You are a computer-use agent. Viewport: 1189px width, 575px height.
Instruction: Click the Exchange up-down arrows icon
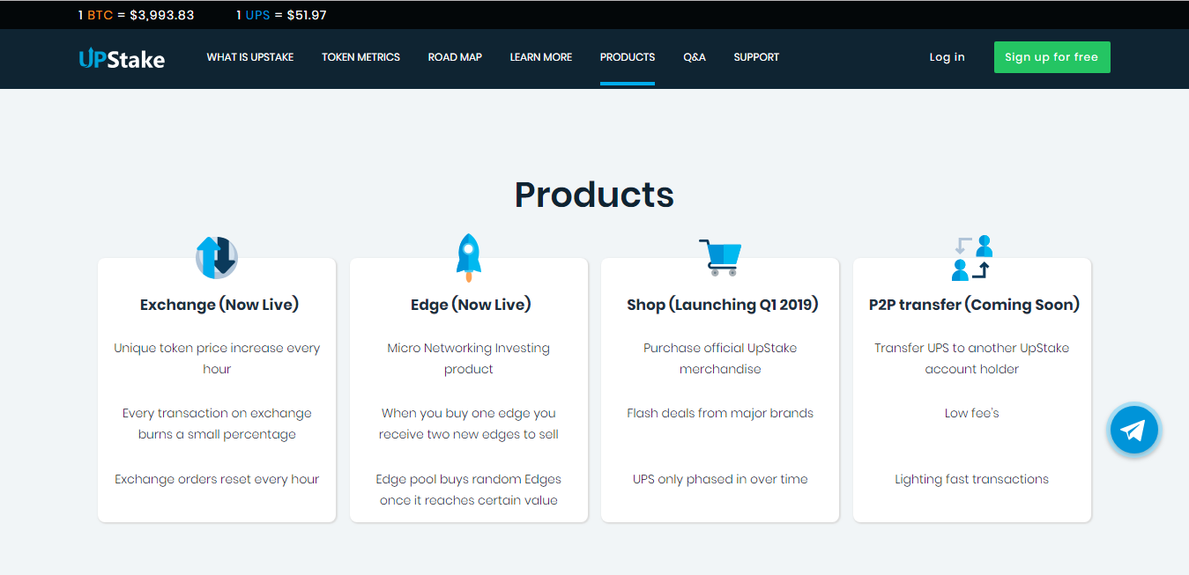(x=217, y=257)
